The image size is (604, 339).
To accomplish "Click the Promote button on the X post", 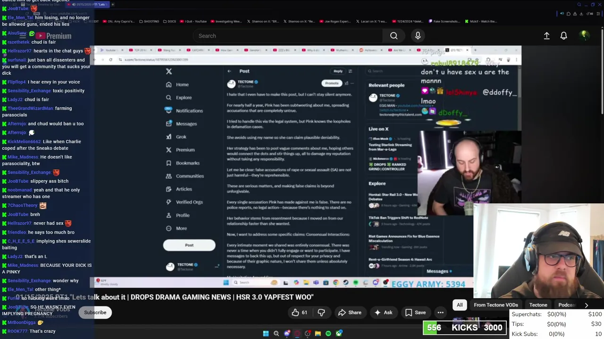I will coord(332,83).
